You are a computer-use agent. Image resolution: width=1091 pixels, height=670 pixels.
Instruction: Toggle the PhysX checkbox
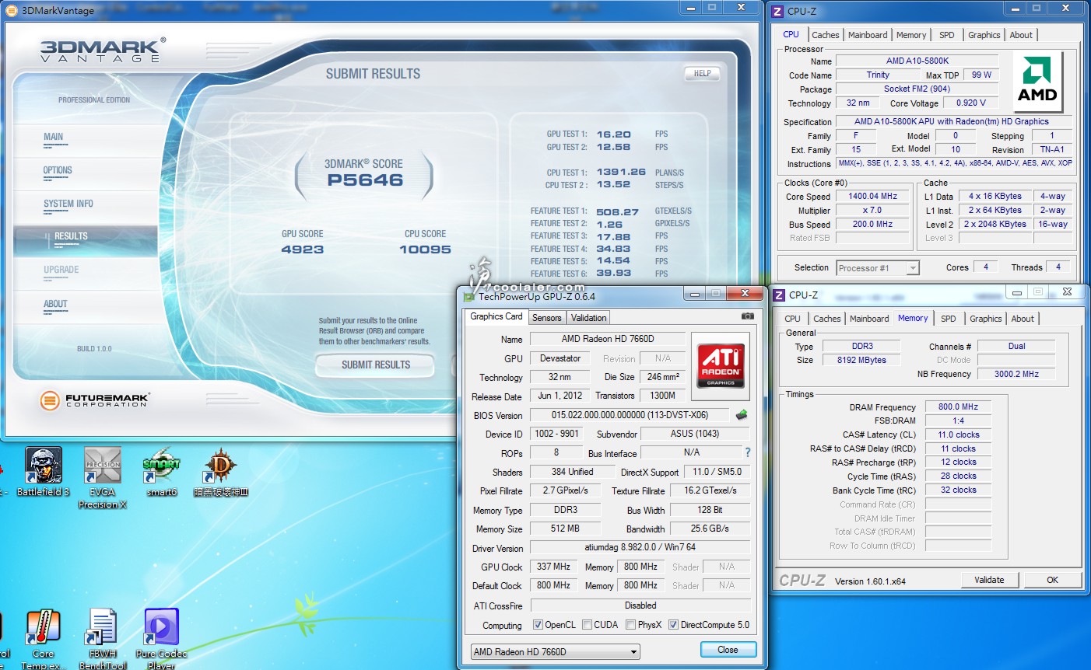(x=631, y=625)
